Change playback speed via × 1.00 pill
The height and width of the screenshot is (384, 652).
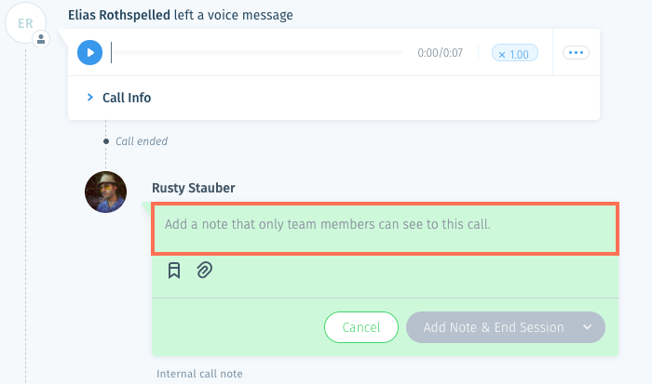click(x=515, y=53)
